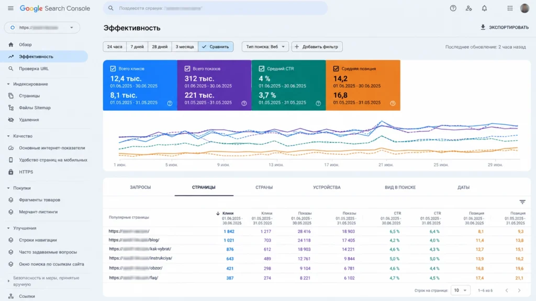Switch to the Страны tab
The height and width of the screenshot is (301, 536).
[264, 188]
